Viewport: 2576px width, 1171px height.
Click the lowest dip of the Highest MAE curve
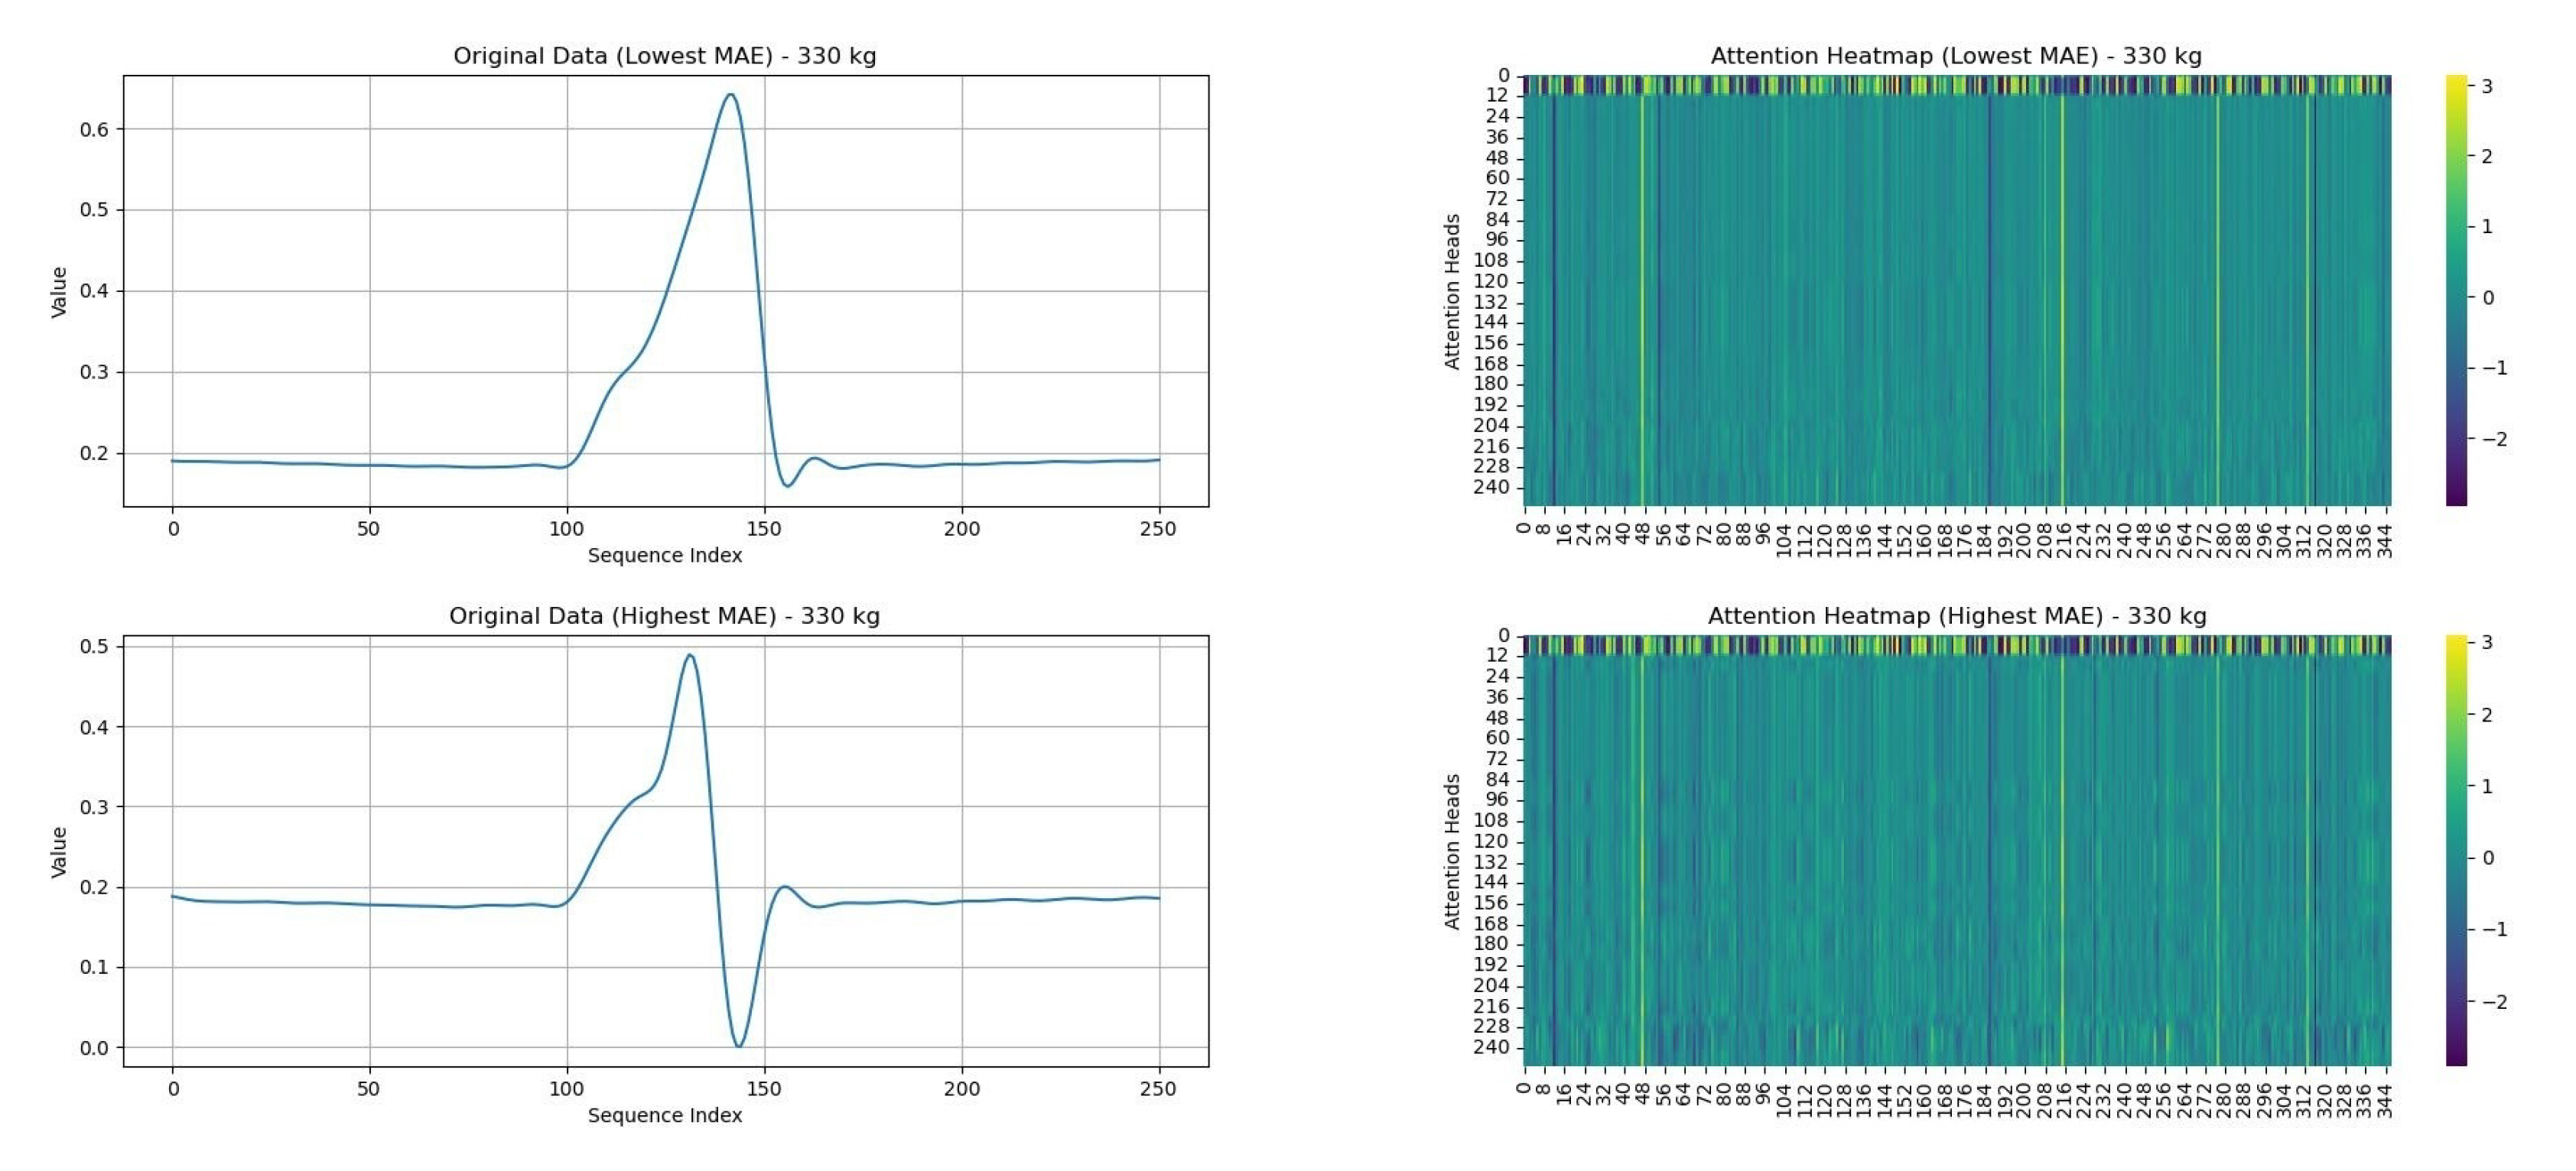(x=739, y=1045)
